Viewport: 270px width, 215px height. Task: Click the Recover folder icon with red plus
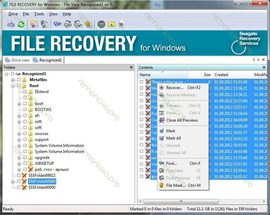coord(34,24)
